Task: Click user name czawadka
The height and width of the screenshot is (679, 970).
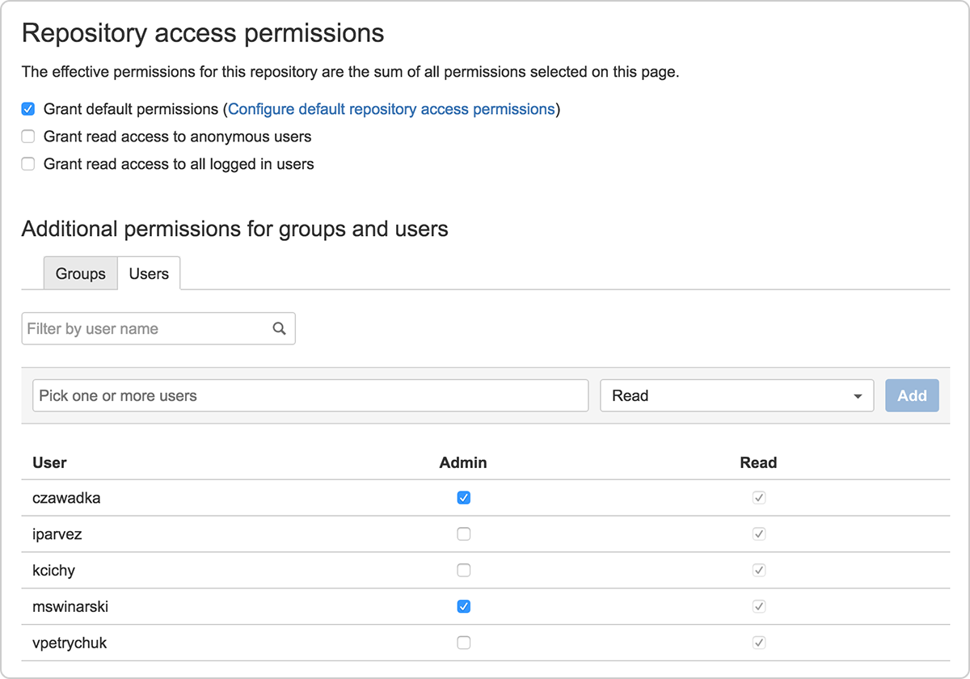Action: pos(66,498)
